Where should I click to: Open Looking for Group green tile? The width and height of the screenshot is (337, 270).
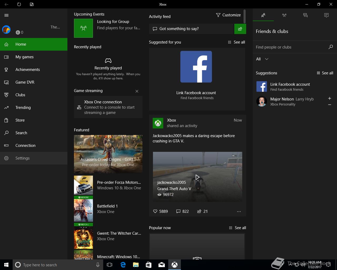[x=83, y=28]
